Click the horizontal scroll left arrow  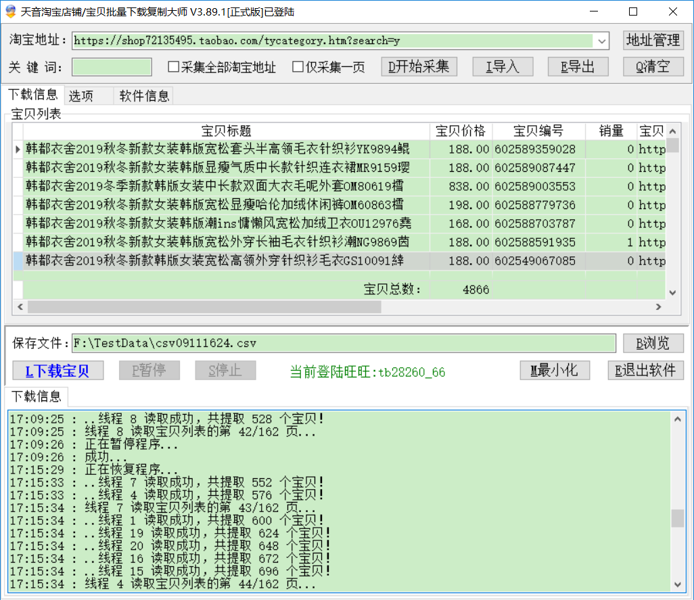pos(20,306)
